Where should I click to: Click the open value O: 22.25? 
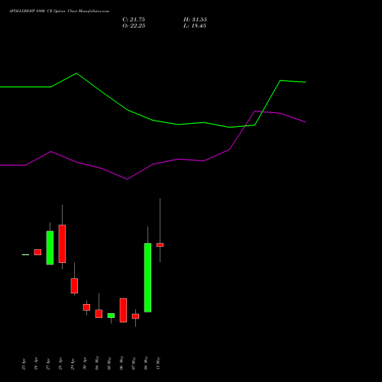click(134, 26)
